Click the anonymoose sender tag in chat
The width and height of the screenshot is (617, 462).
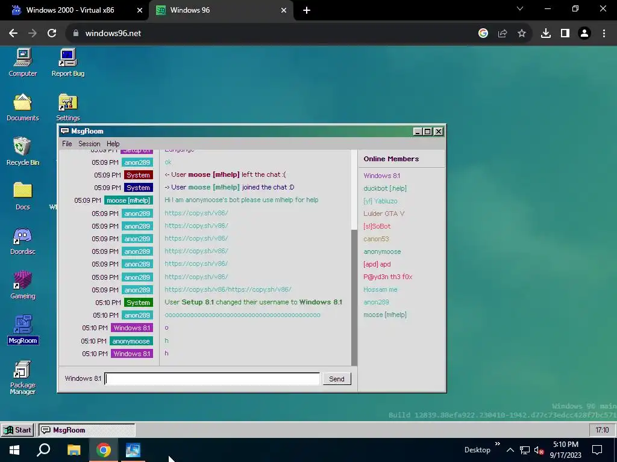tap(131, 341)
